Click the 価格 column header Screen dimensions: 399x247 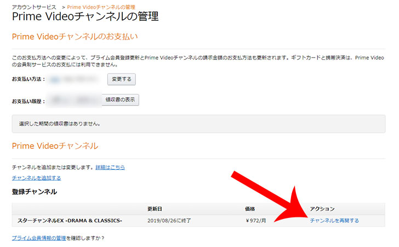point(249,209)
